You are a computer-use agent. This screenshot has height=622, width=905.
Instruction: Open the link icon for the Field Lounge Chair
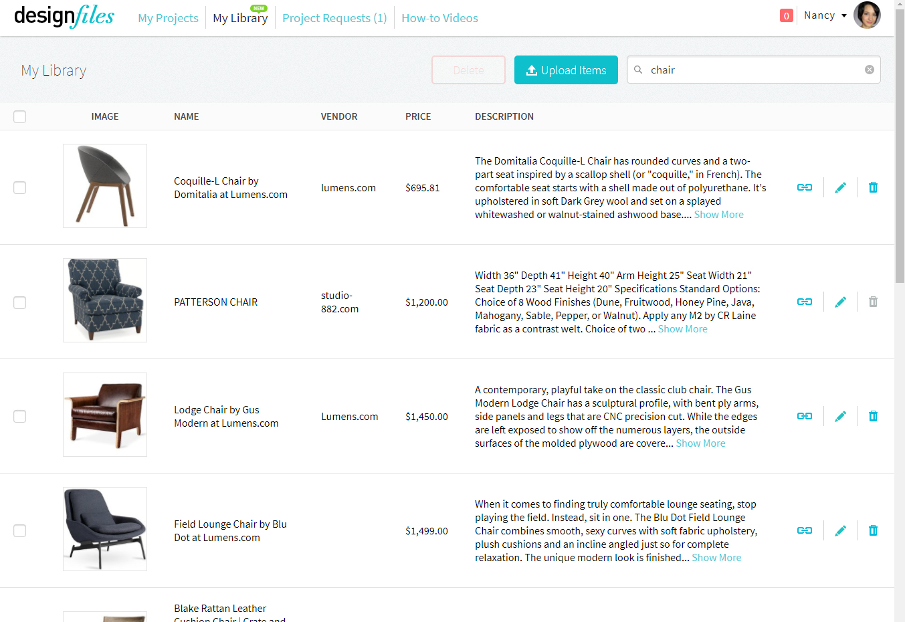coord(804,530)
